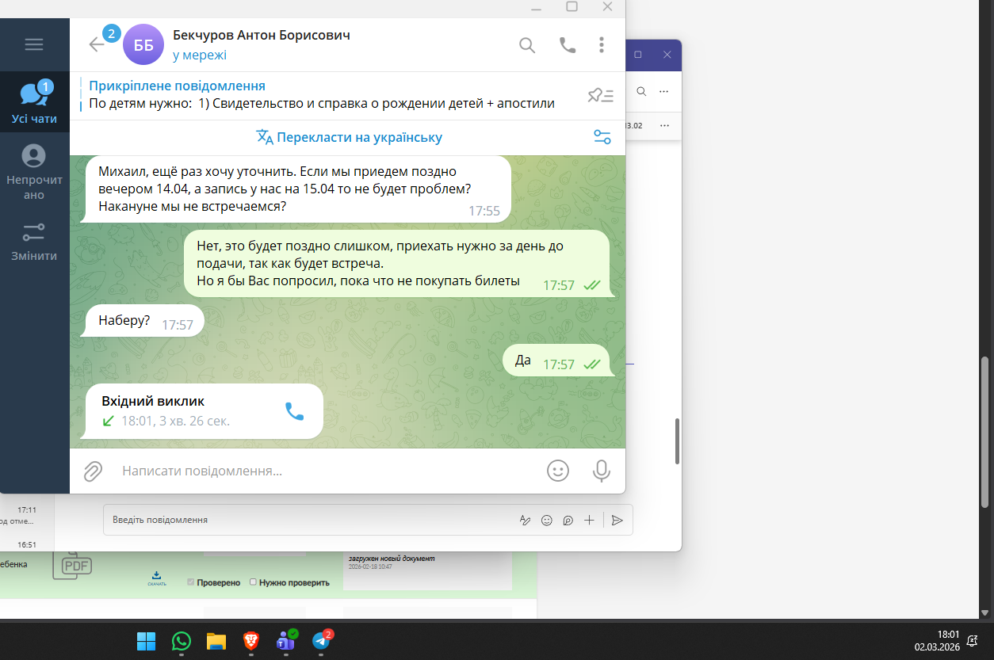Go back using the arrow with badge 2
This screenshot has height=660, width=994.
click(97, 44)
